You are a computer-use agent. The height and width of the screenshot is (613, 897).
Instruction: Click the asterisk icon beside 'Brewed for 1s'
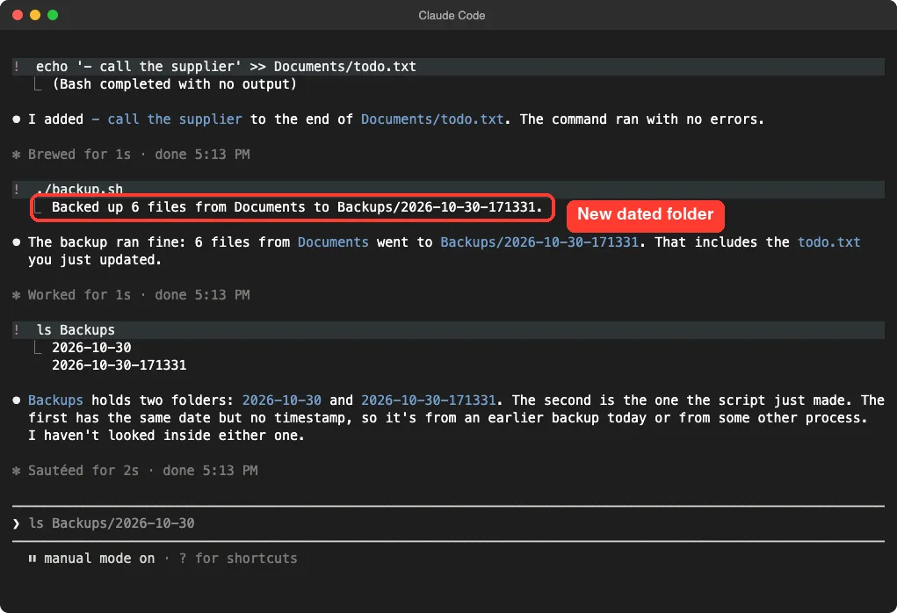(x=16, y=155)
